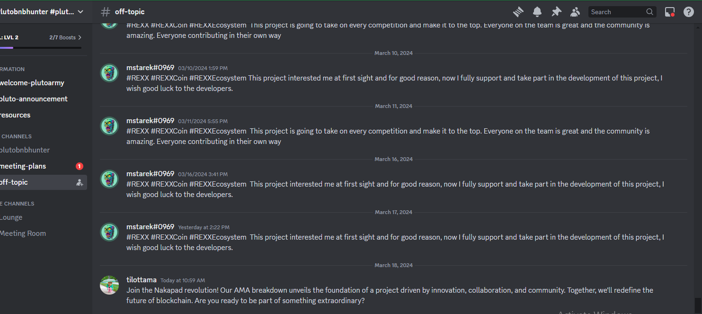702x314 pixels.
Task: Click the Search magnifier icon
Action: coord(650,12)
